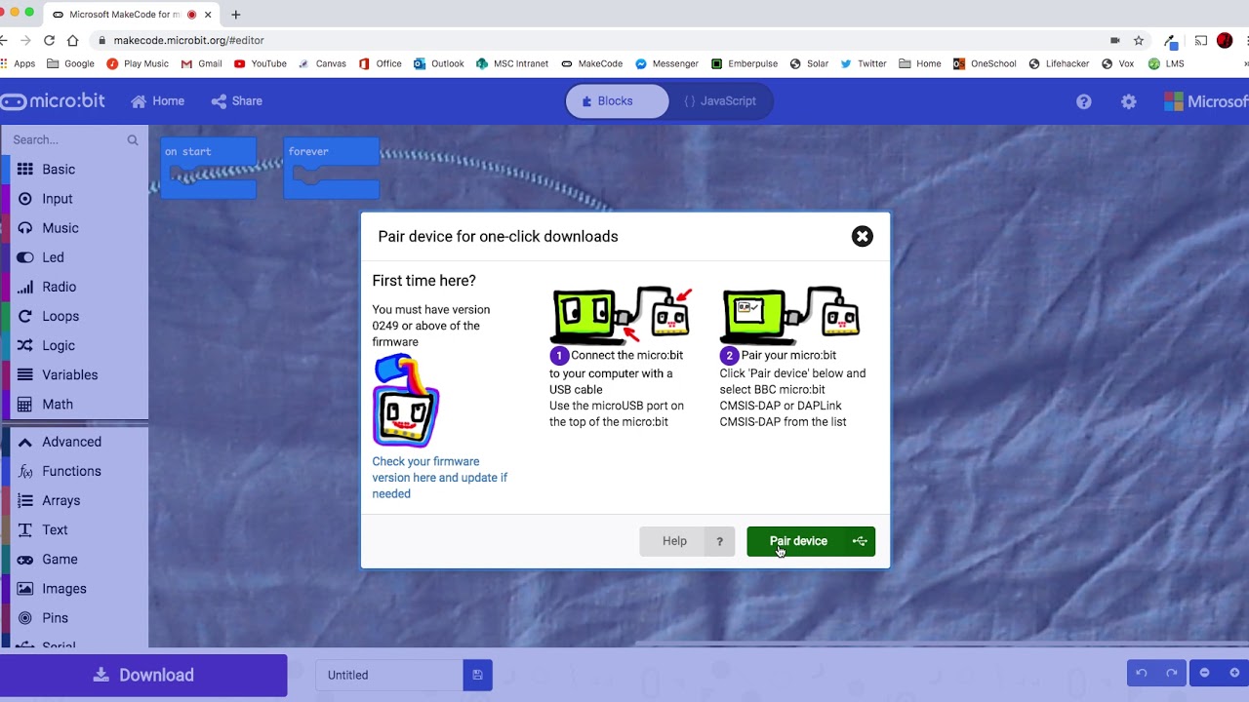Open the Radio blocks category

(75, 287)
